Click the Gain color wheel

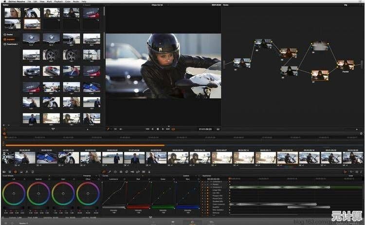tap(63, 193)
